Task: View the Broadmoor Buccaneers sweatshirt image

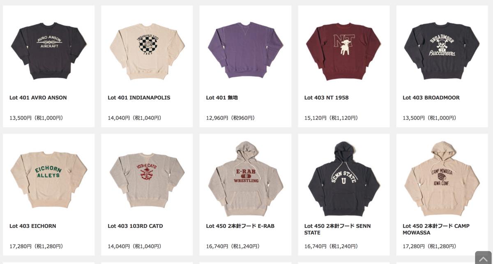Action: pyautogui.click(x=442, y=51)
